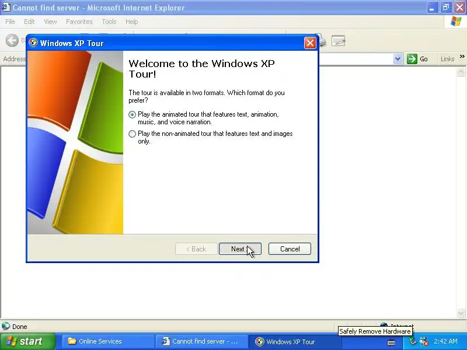Click the Safely Remove Hardware tray icon
Screen dimensions: 467x350
[413, 341]
